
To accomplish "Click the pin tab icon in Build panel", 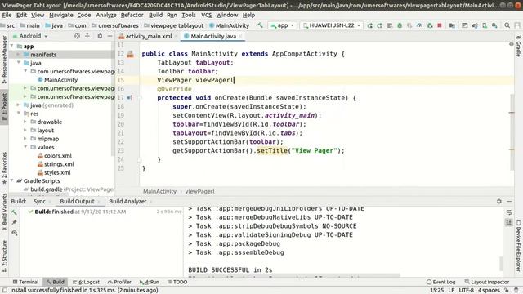I will [14, 222].
